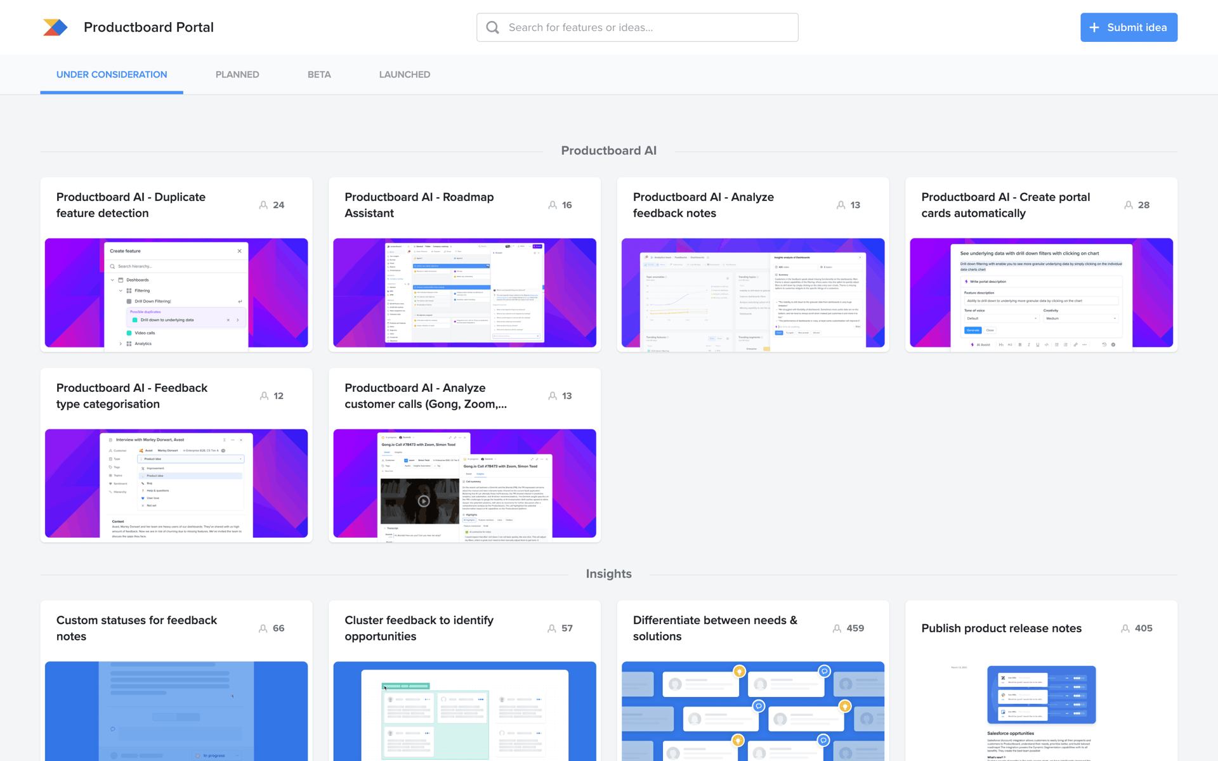The image size is (1218, 761).
Task: Switch to the Under Consideration tab
Action: (x=112, y=75)
